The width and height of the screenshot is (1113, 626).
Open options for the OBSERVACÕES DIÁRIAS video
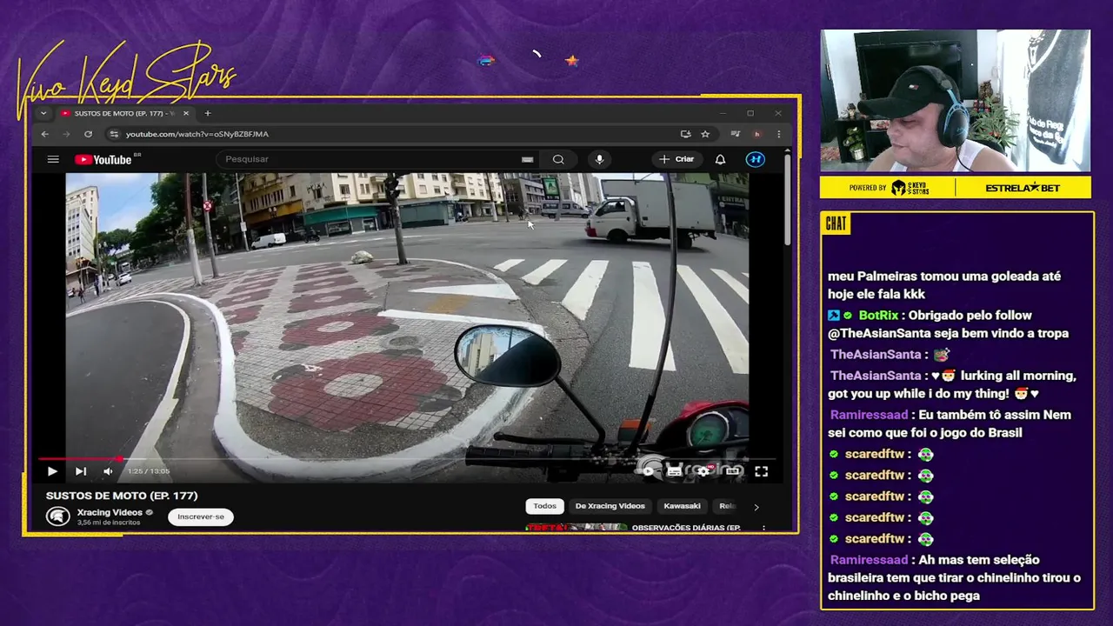tap(763, 528)
